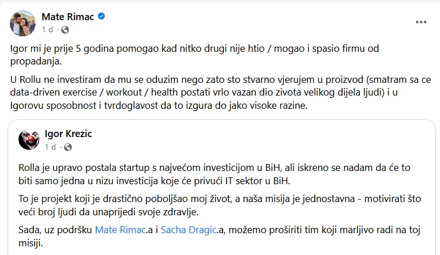440x255 pixels.
Task: Click the paragraph starting "Rolla je upravo postala"
Action: point(213,174)
